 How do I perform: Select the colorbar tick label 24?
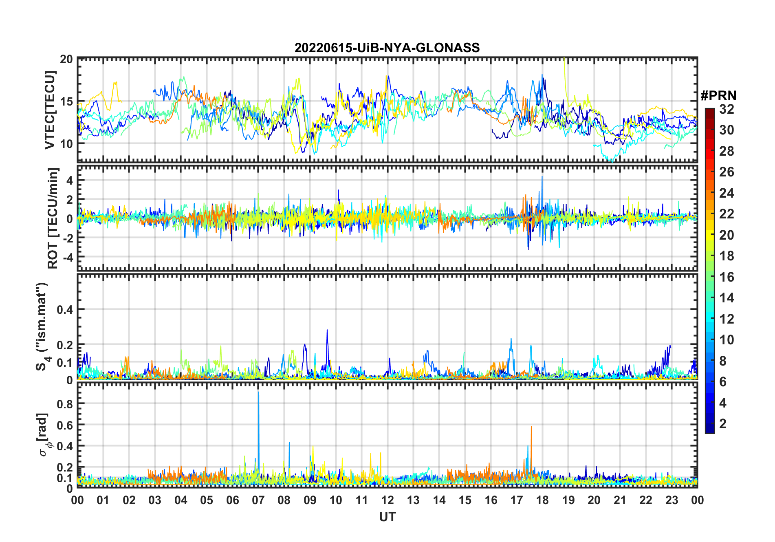(x=727, y=193)
